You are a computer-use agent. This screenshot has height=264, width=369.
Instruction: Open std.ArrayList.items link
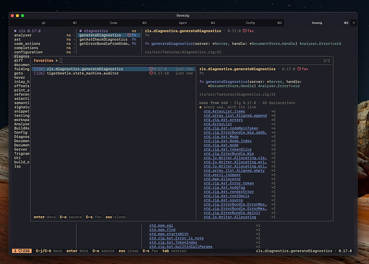click(224, 111)
